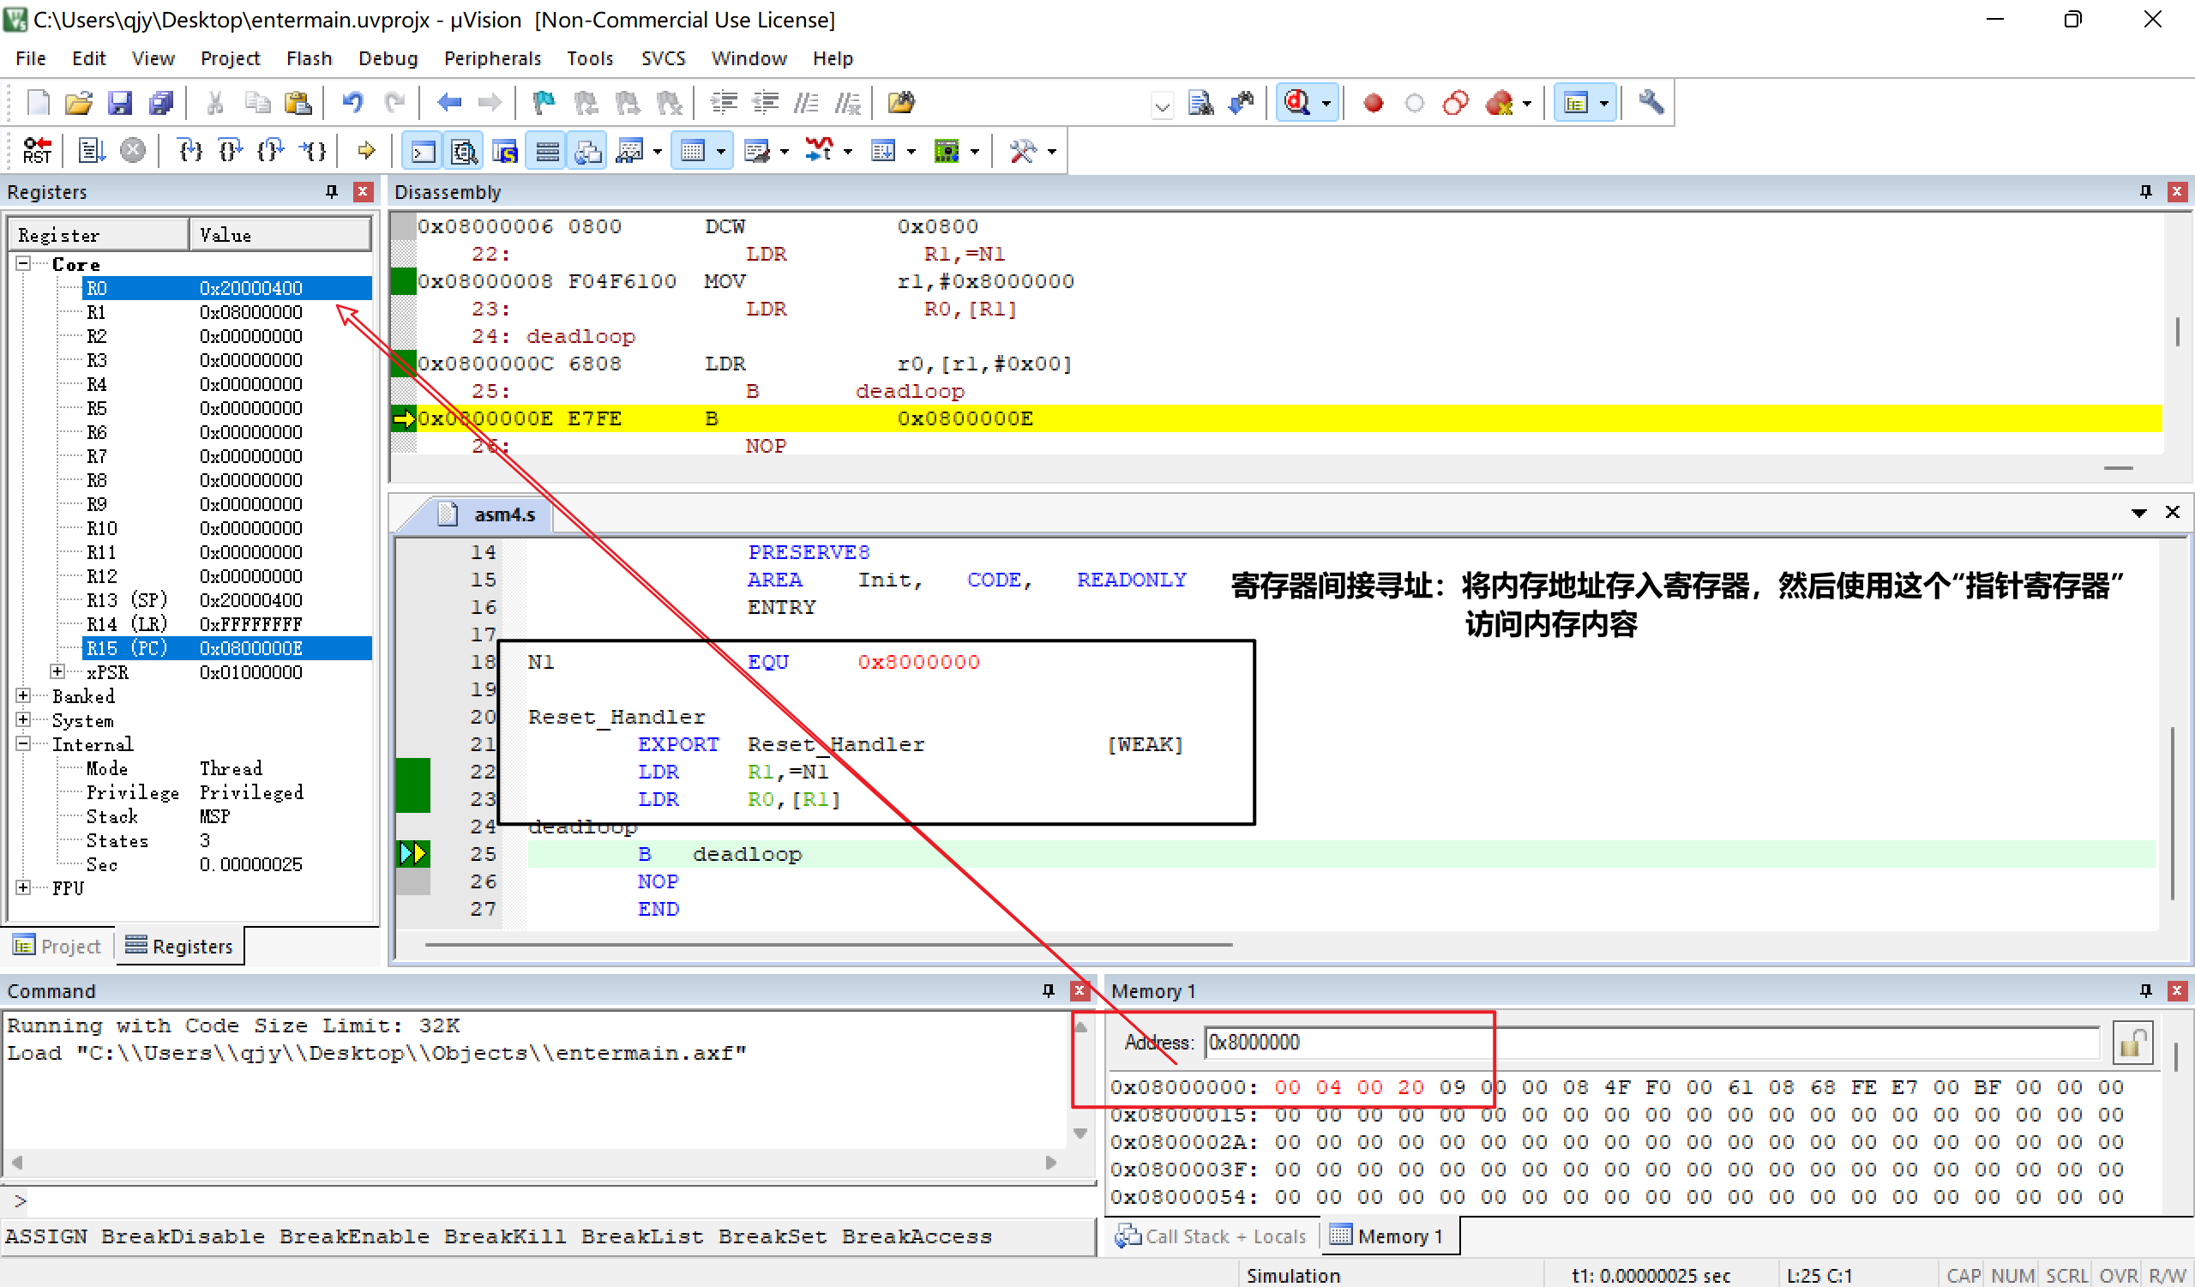Open the Flash menu

309,58
